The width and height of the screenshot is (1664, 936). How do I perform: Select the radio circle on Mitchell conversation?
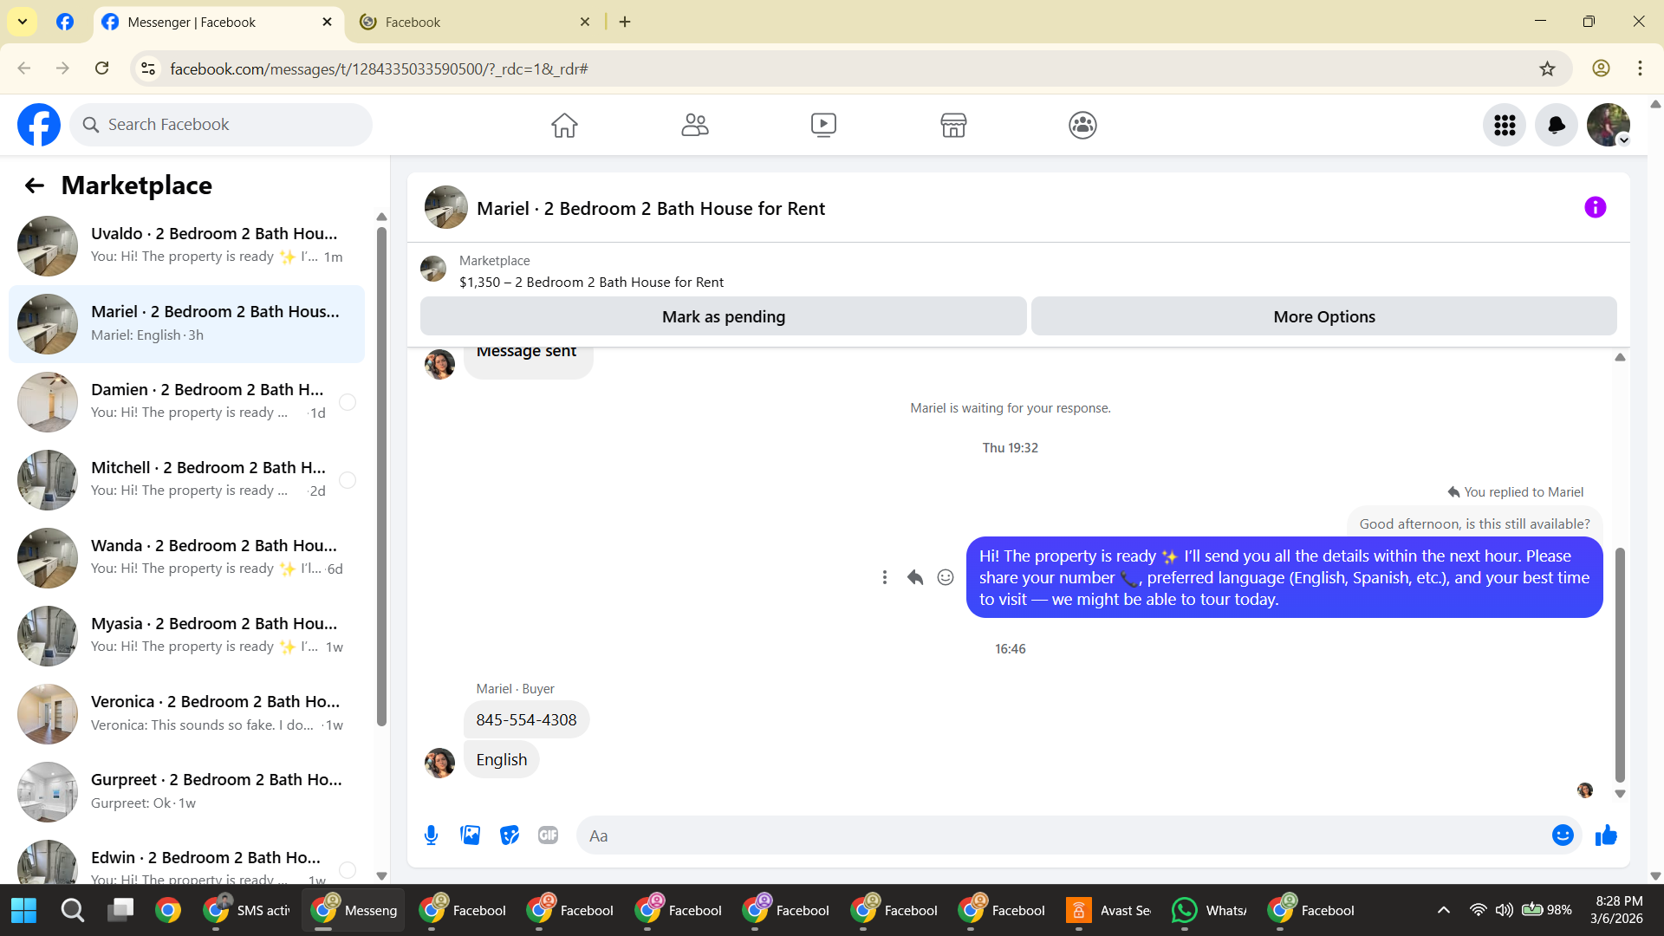tap(348, 480)
